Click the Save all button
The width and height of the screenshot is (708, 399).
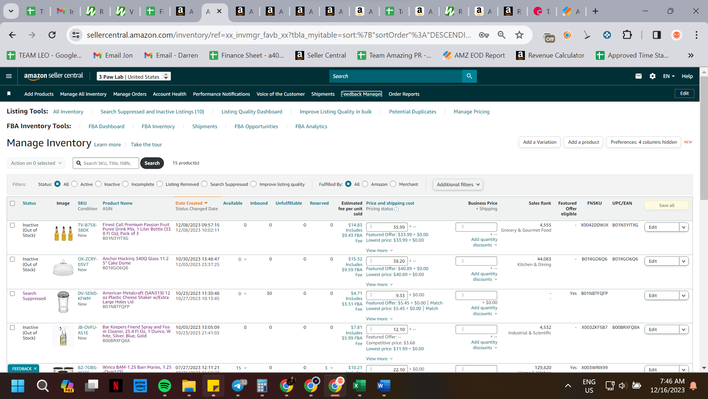[x=667, y=205]
